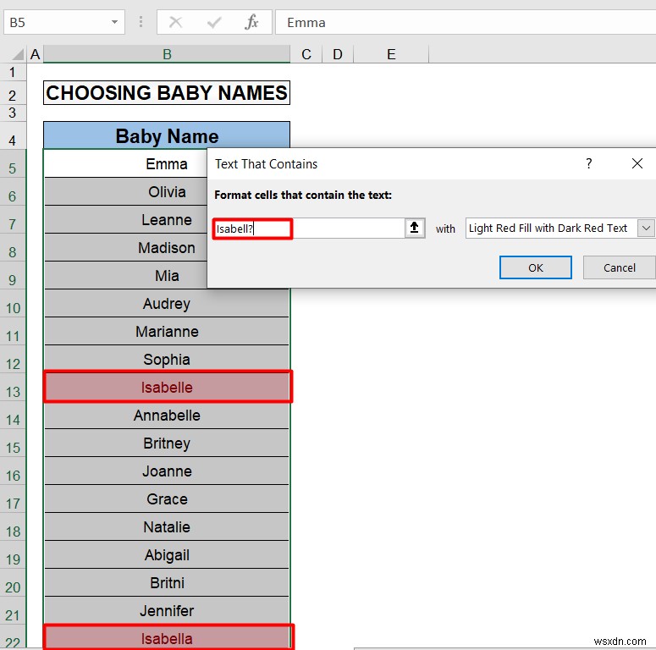The width and height of the screenshot is (656, 650).
Task: Close the Text That Contains dialog
Action: tap(637, 163)
